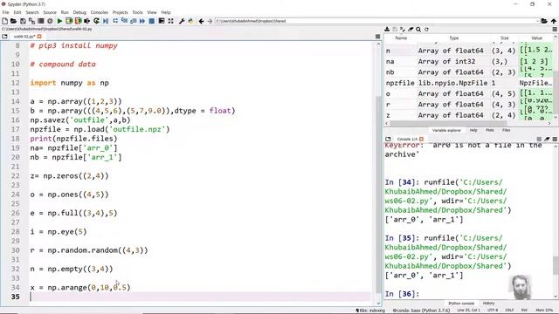Step into function in debugger

coord(124,21)
